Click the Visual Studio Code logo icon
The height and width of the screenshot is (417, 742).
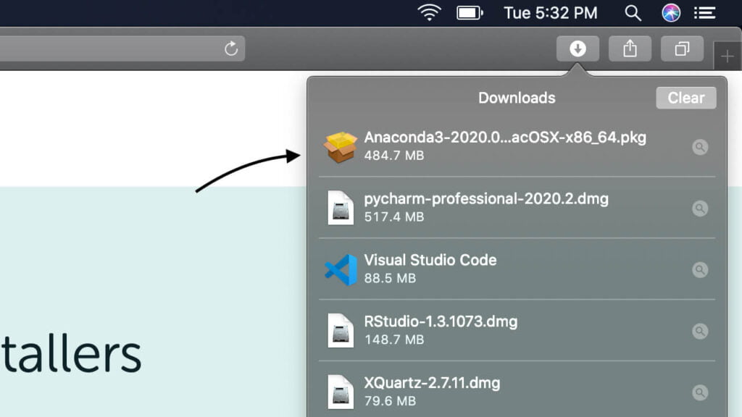[341, 269]
